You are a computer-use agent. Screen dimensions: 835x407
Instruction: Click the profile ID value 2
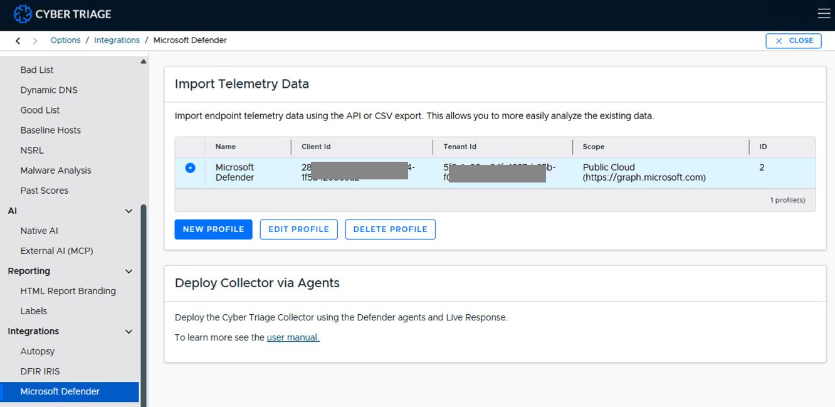pyautogui.click(x=762, y=167)
